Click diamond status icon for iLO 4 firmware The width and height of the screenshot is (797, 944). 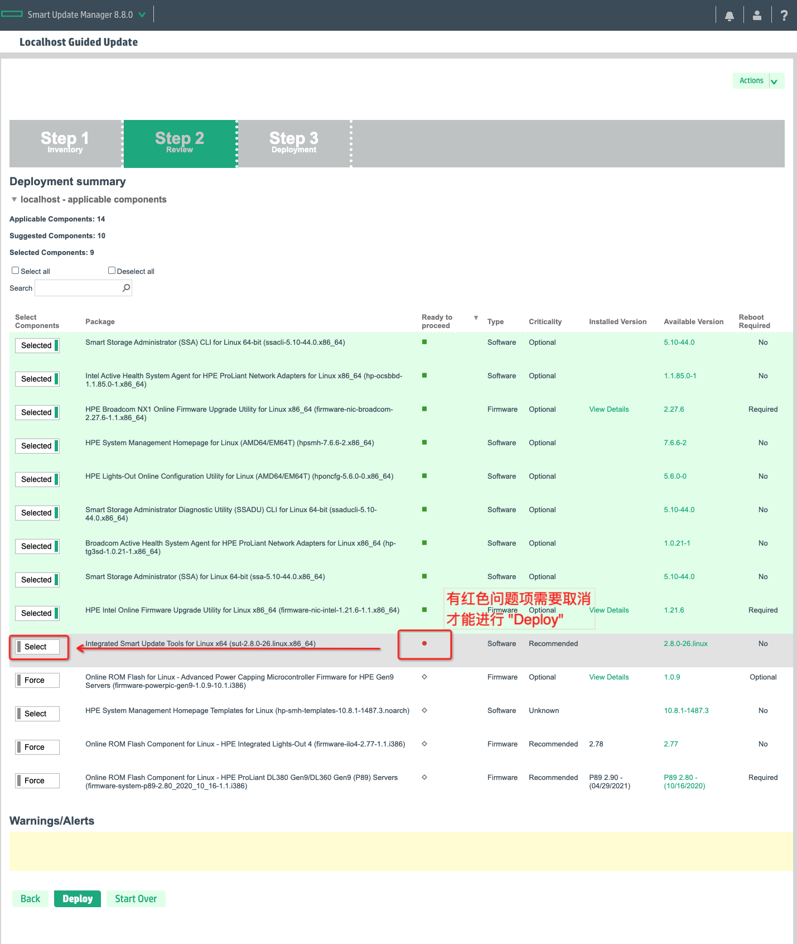pyautogui.click(x=424, y=744)
